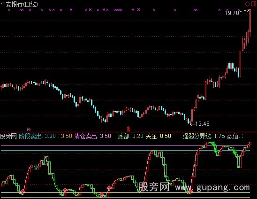Click the long red candle beside 12.48 low
The width and height of the screenshot is (257, 199).
point(192,115)
